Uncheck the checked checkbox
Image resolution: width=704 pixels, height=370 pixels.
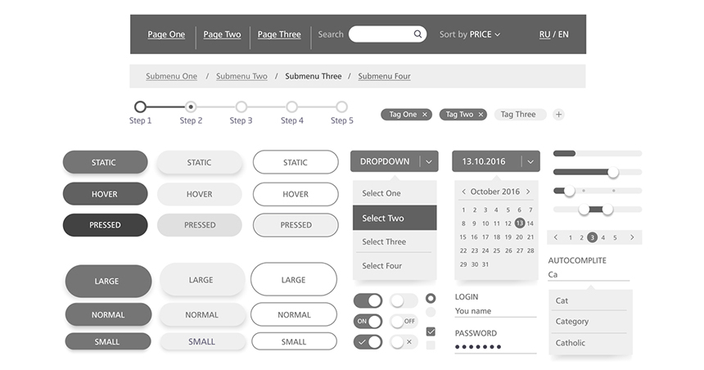click(x=431, y=332)
